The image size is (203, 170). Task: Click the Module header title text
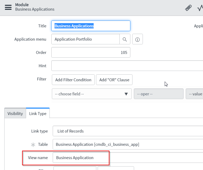click(22, 5)
